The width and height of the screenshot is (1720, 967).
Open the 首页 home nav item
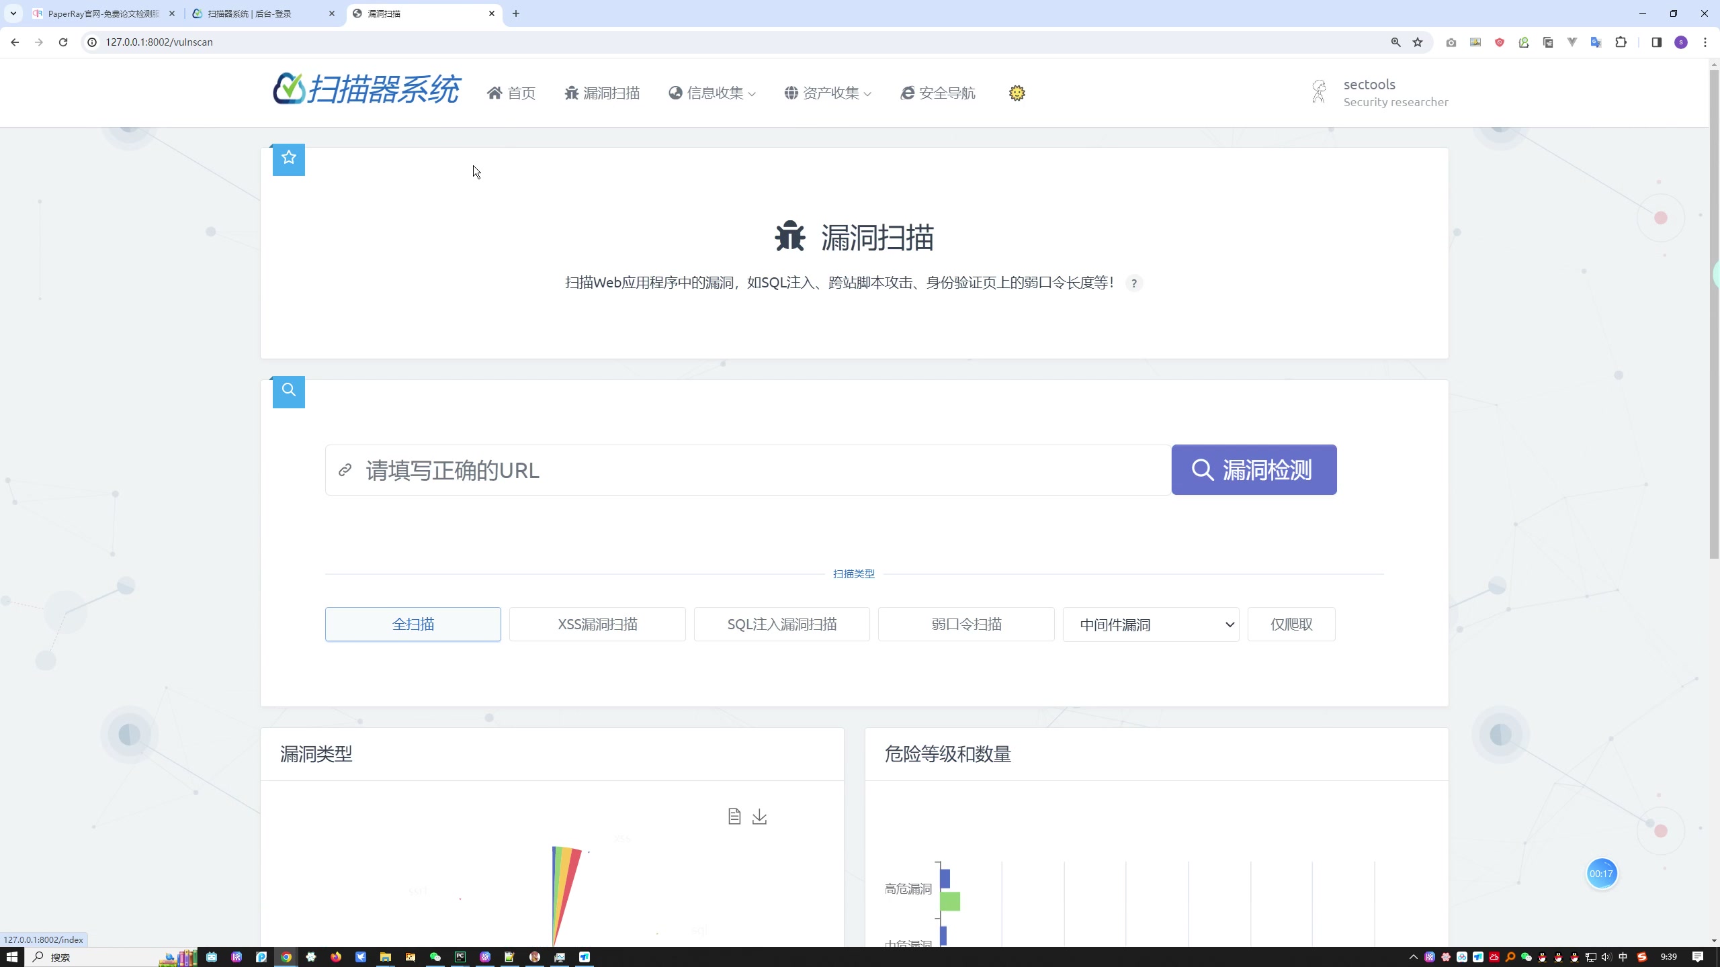click(511, 93)
